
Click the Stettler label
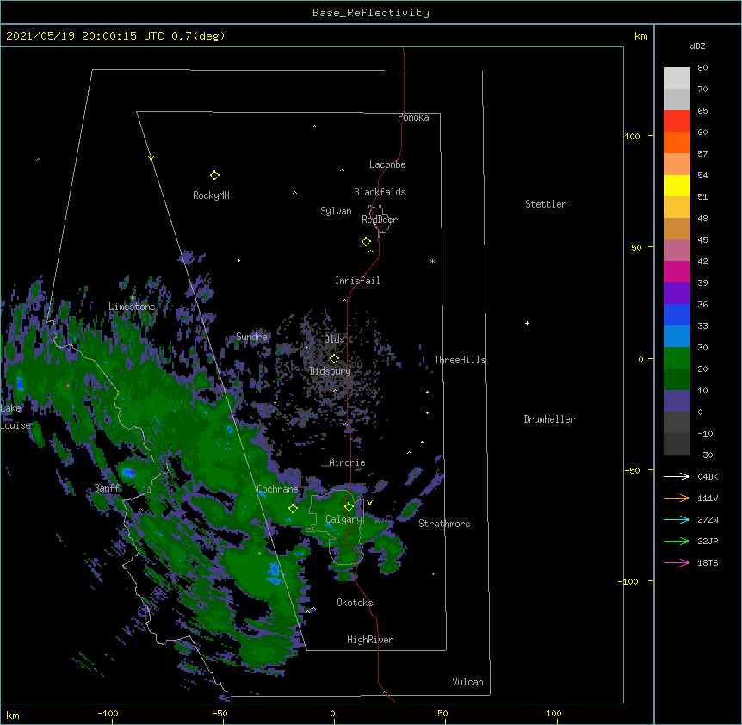pos(546,204)
